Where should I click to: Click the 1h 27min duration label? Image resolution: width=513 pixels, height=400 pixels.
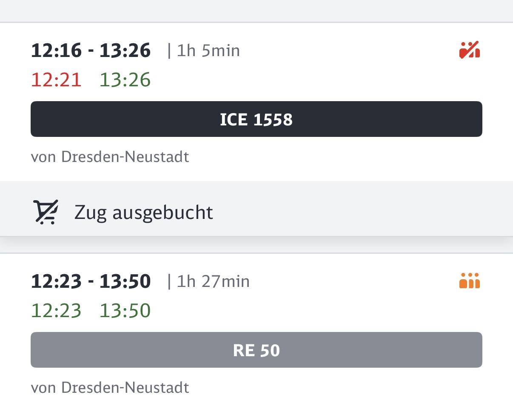tap(208, 281)
